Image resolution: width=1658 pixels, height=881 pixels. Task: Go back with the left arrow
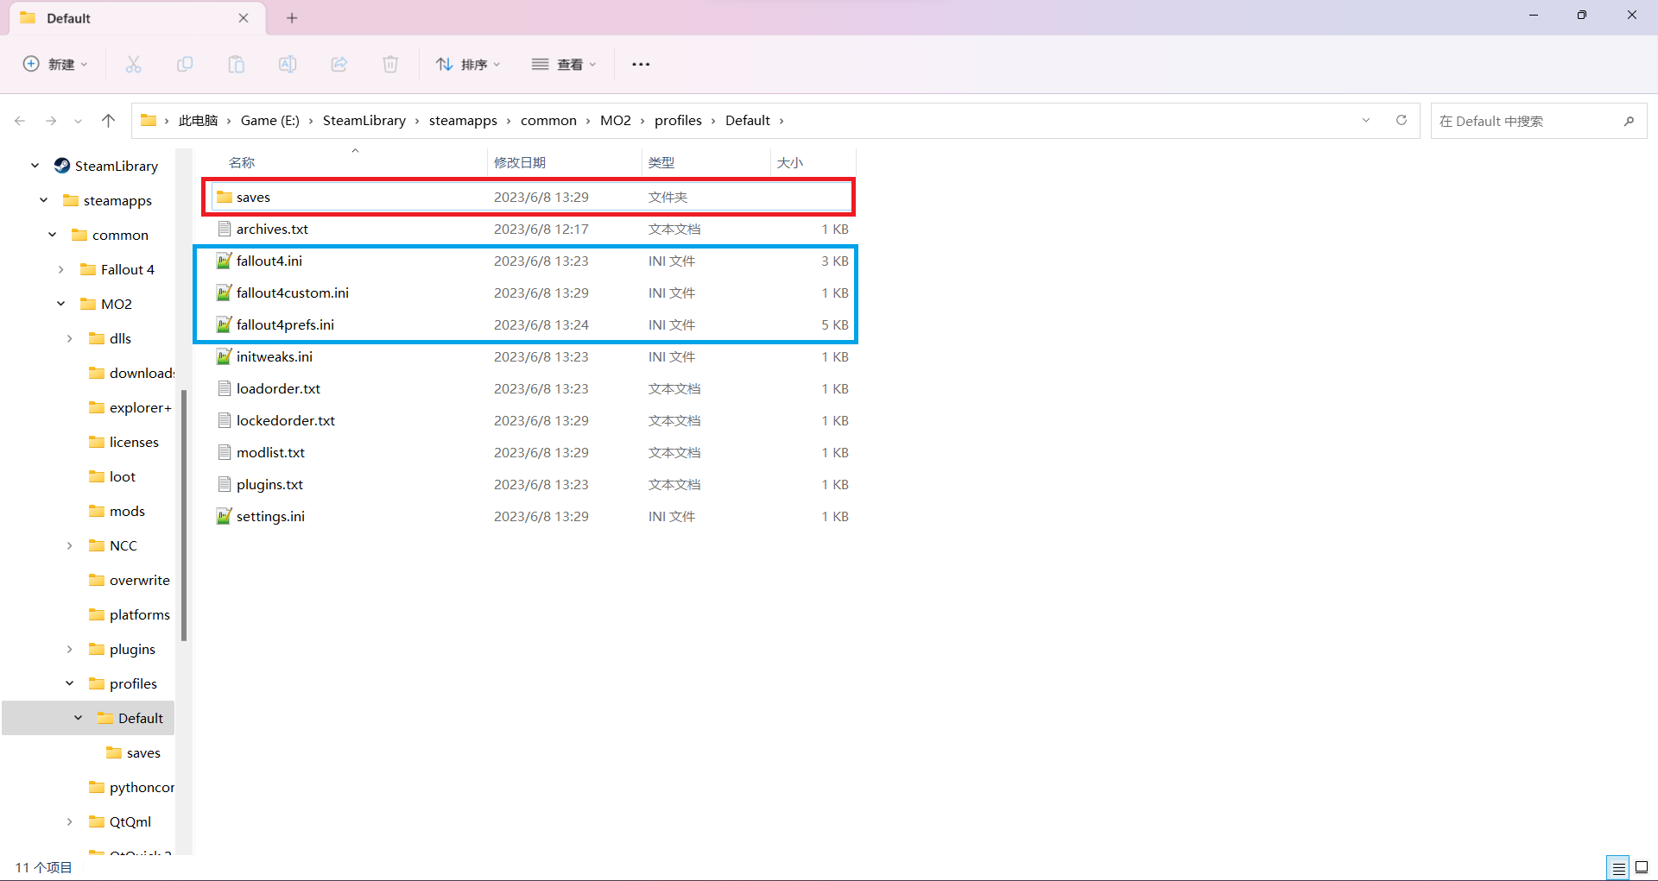[20, 121]
